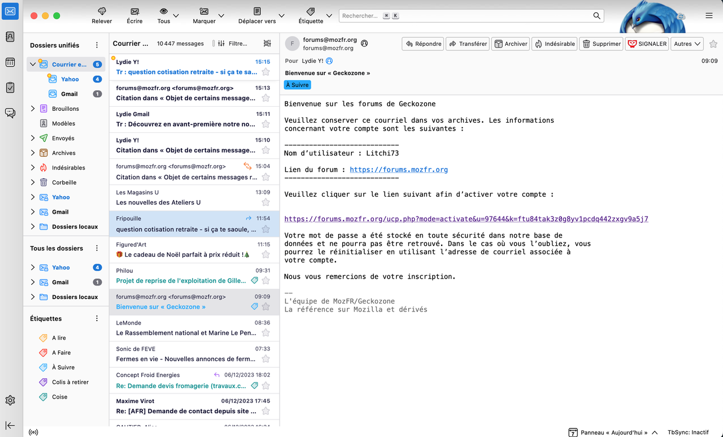Focus the Rechercher search field
This screenshot has height=437, width=723.
tap(471, 16)
